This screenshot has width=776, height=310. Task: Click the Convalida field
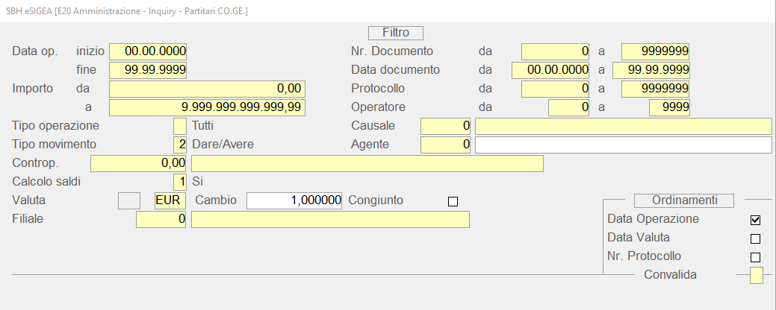(x=757, y=276)
